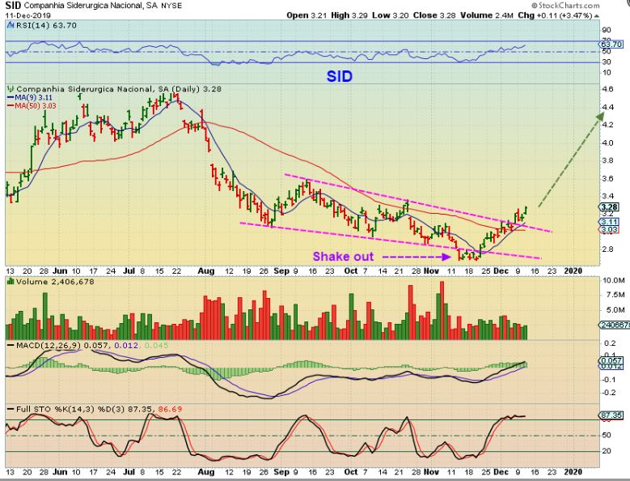Click the 2020 label on bottom stochastic date axis
The image size is (630, 481).
click(573, 472)
